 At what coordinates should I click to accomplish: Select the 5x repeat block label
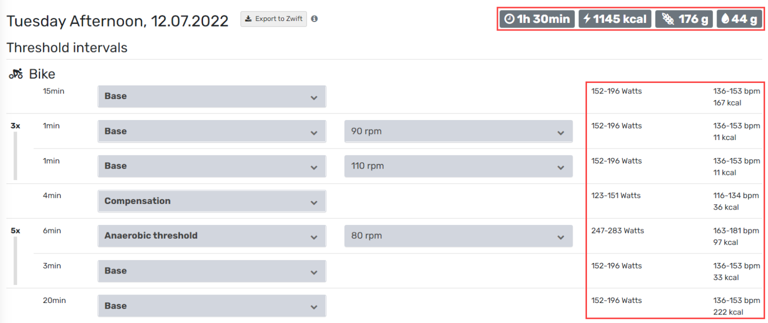tap(15, 231)
